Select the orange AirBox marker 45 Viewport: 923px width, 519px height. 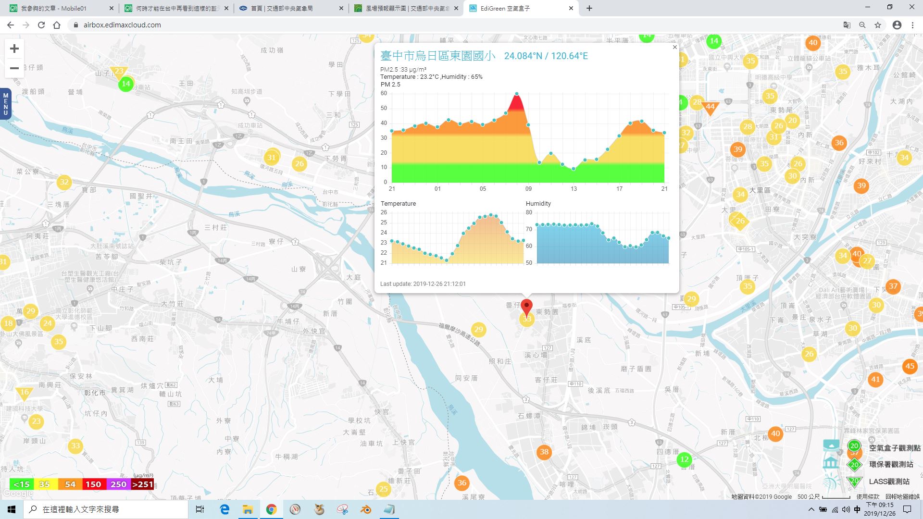click(910, 366)
